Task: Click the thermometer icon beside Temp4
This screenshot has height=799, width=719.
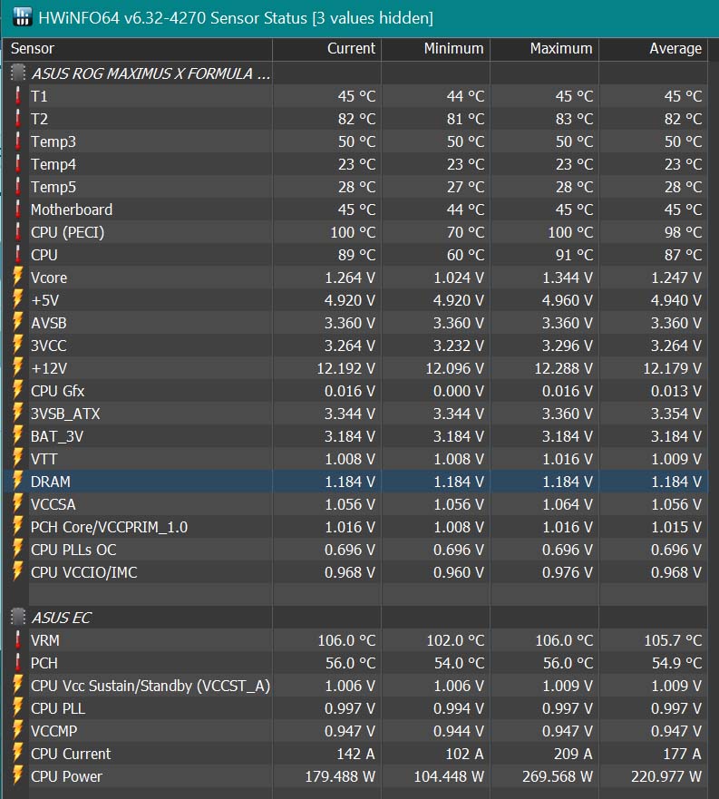Action: tap(18, 164)
